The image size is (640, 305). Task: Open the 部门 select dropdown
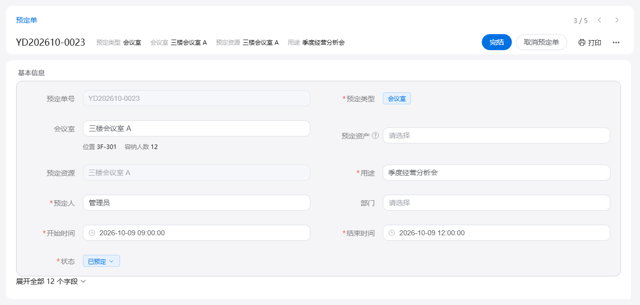496,203
